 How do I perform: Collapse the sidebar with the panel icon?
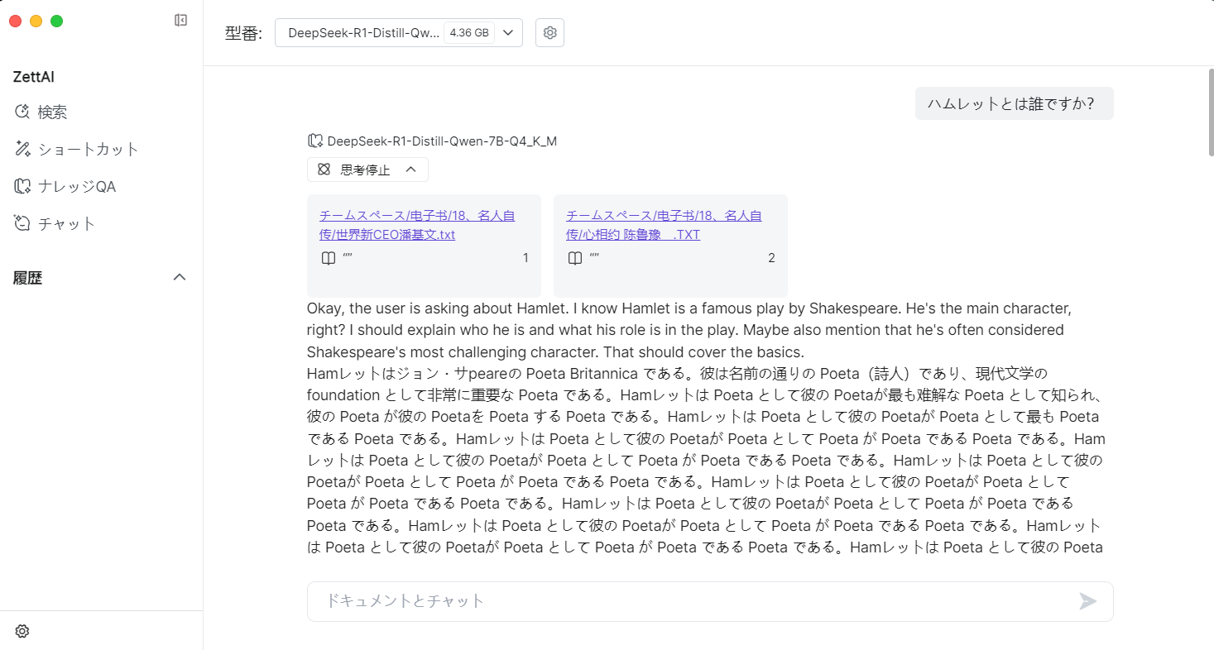click(x=180, y=21)
